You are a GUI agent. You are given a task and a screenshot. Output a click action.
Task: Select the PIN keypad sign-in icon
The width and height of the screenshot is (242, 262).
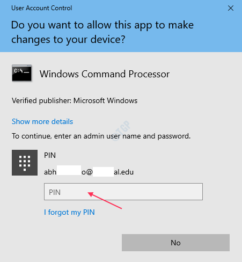click(x=25, y=163)
